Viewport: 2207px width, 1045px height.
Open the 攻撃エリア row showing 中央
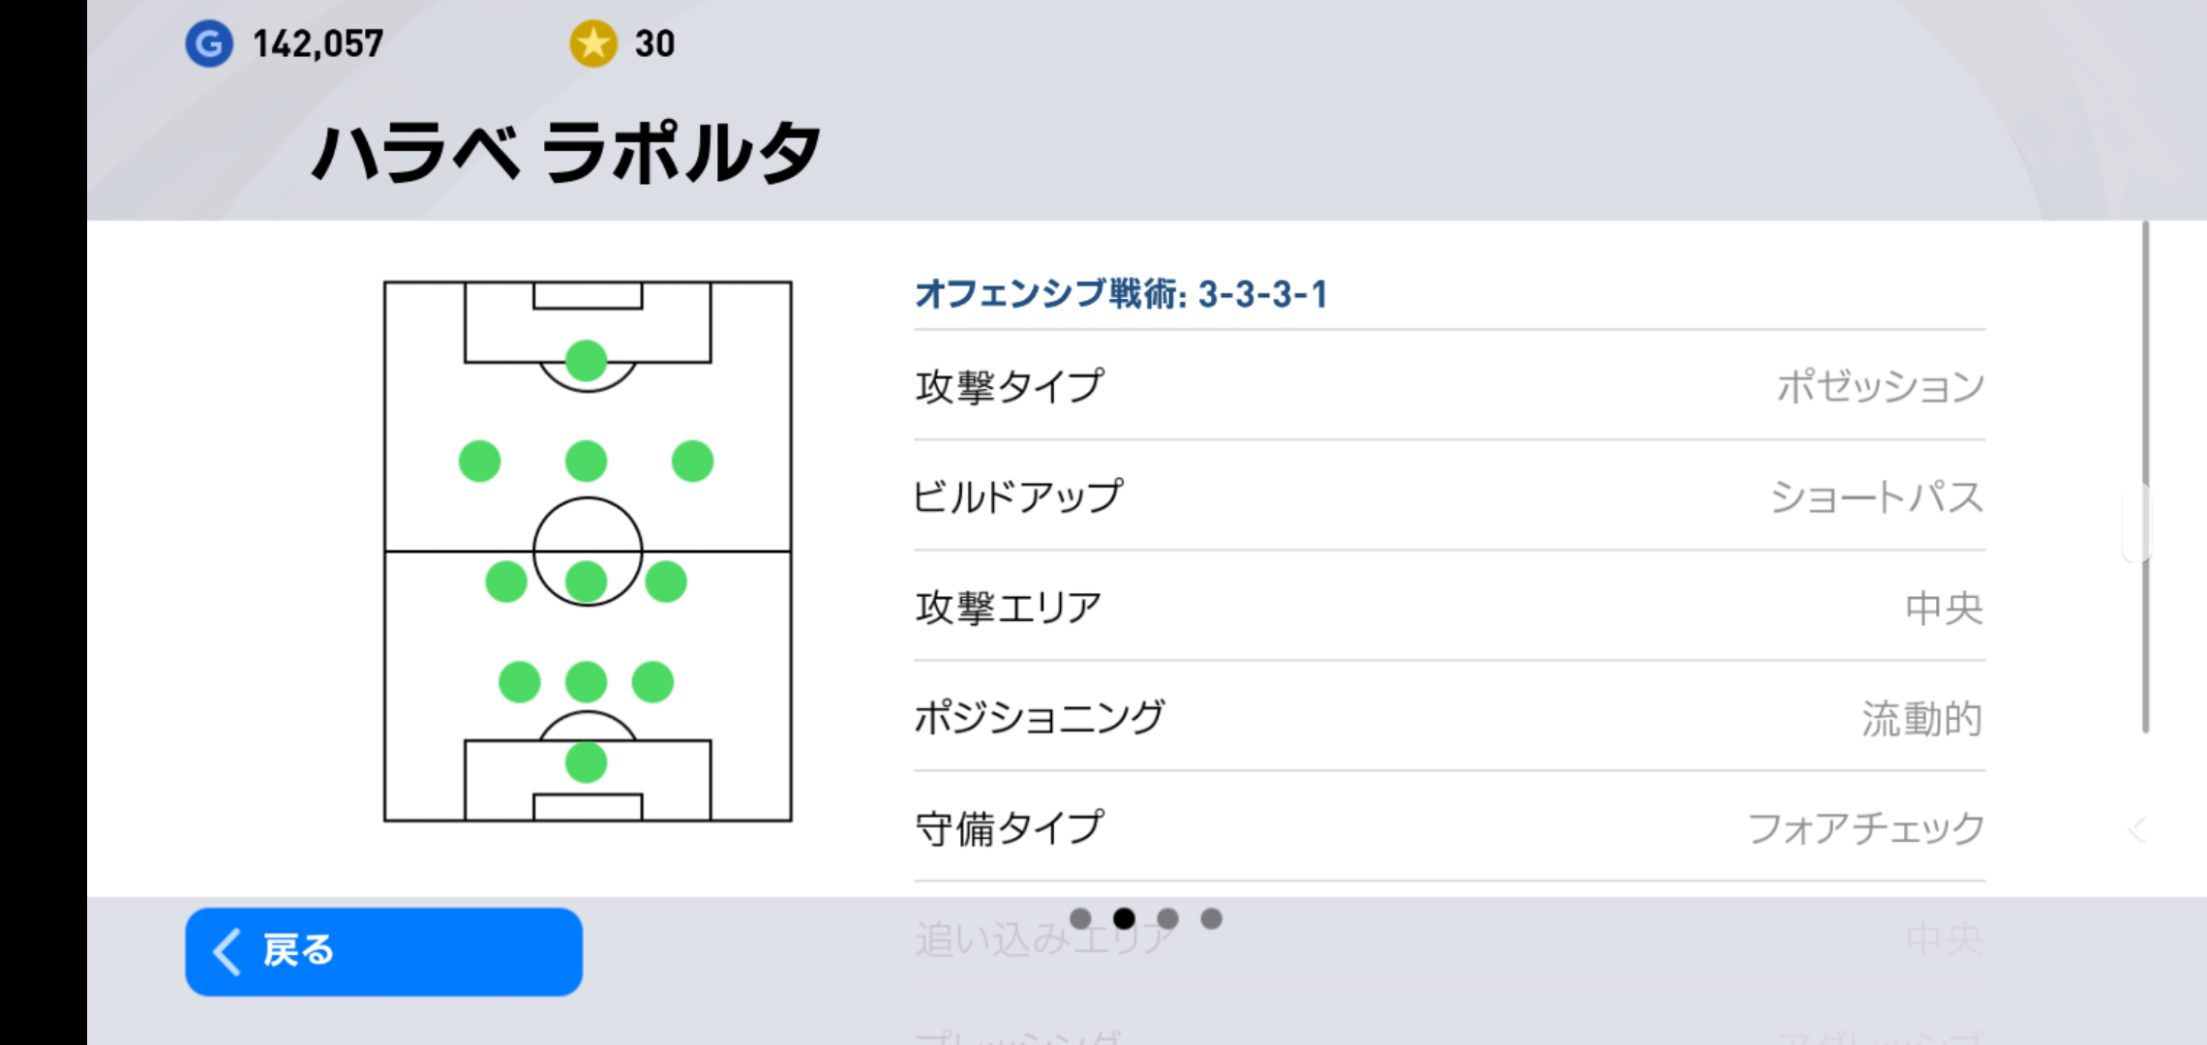(1449, 607)
